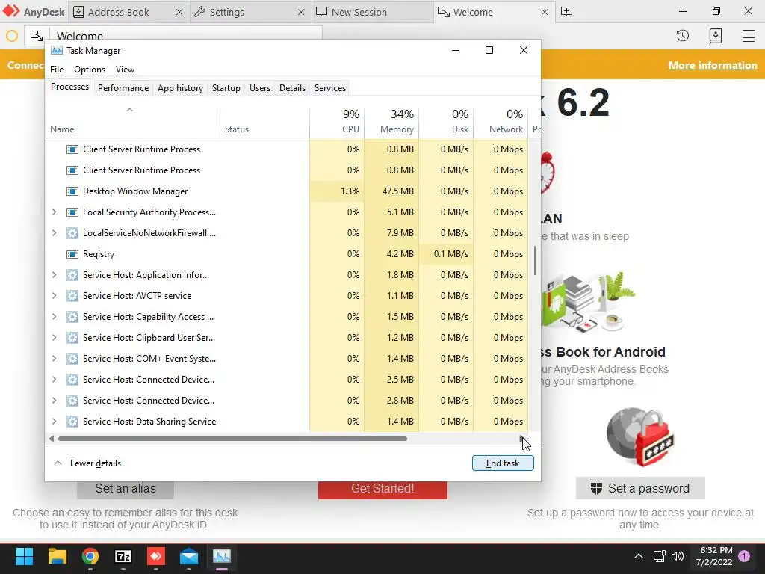Click the vertical scrollbar thumb in Task Manager
The width and height of the screenshot is (765, 574).
coord(535,261)
